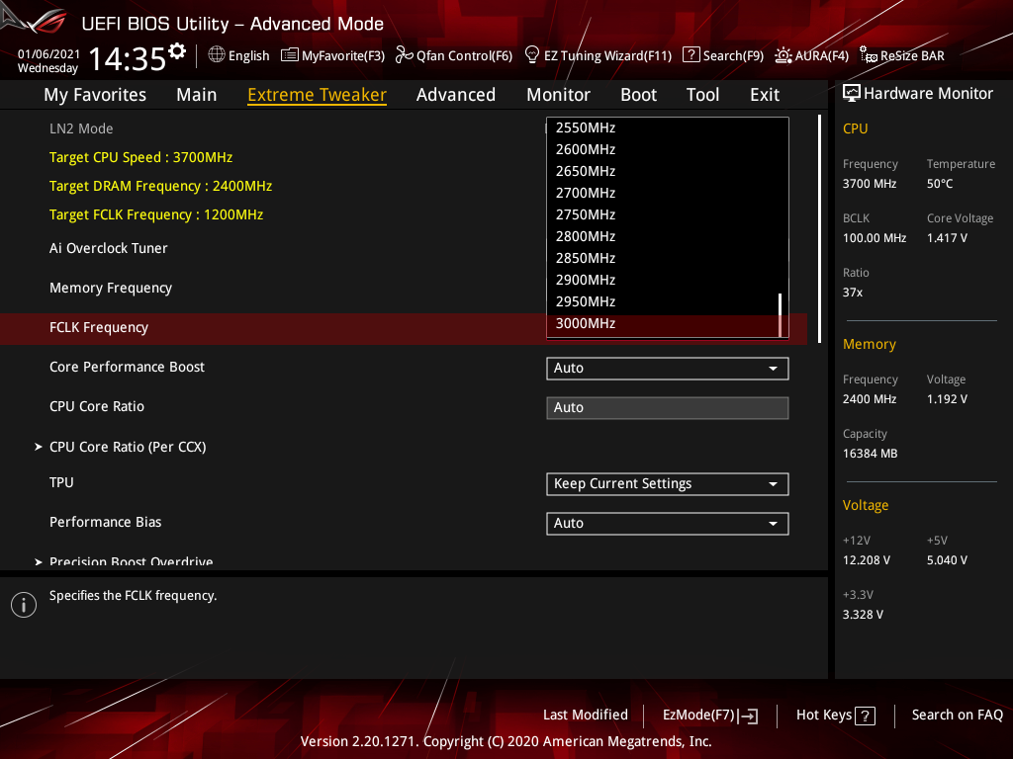Click the English language button

238,55
